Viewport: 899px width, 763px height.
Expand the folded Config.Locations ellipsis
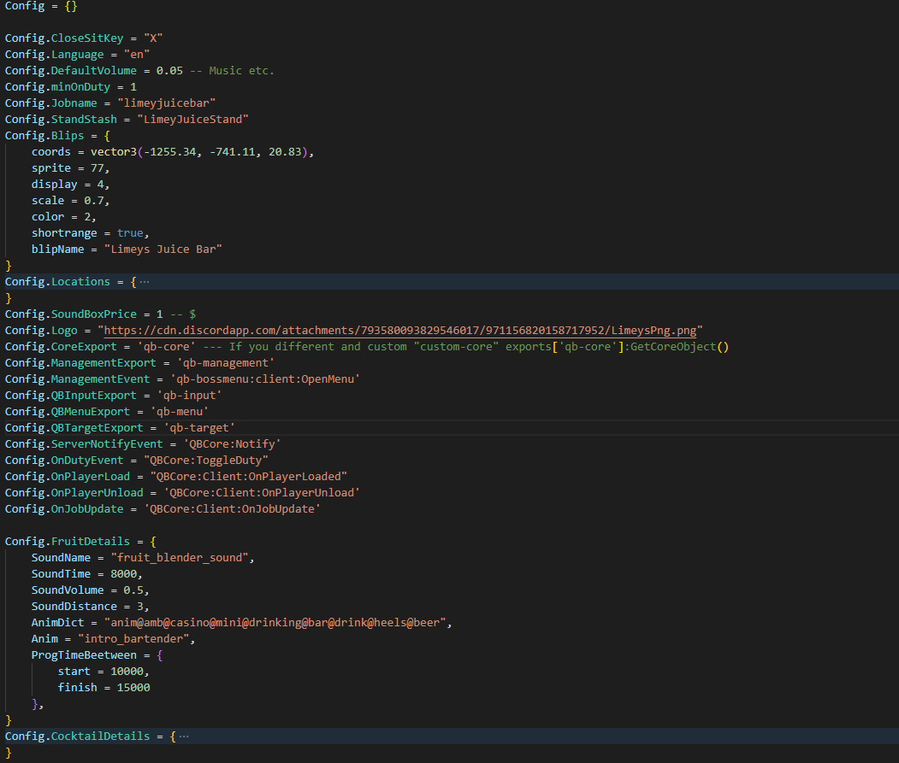click(x=145, y=282)
